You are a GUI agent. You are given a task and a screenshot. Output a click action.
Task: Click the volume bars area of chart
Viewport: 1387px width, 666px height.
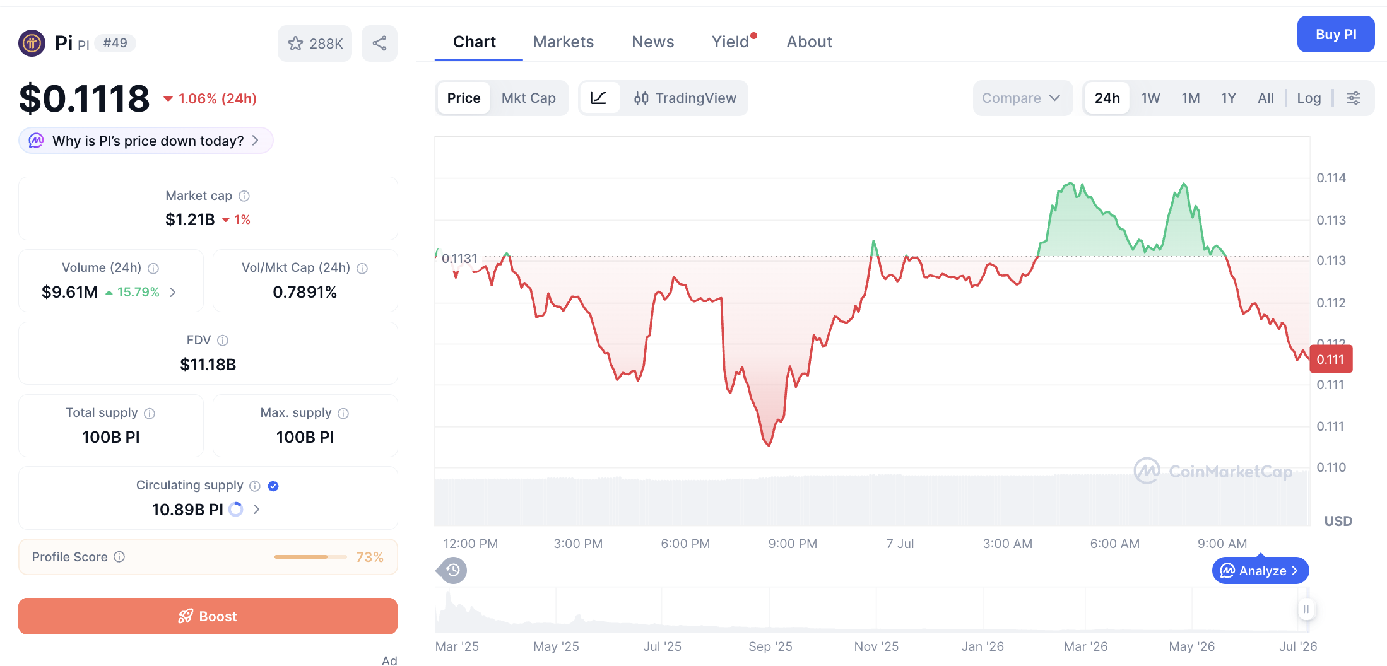(872, 501)
